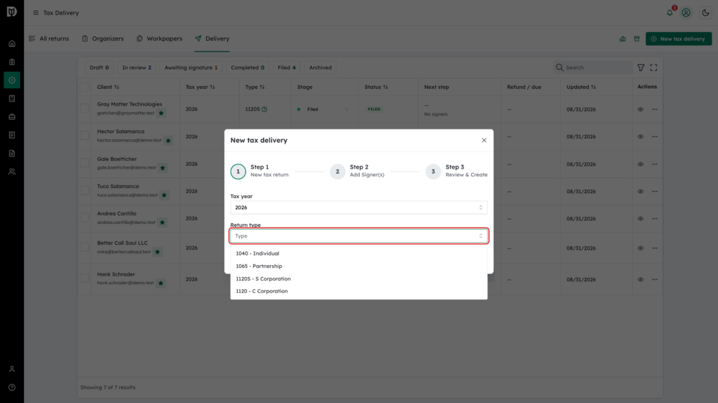This screenshot has height=403, width=718.
Task: Click Step 1 circle in wizard
Action: pos(238,171)
